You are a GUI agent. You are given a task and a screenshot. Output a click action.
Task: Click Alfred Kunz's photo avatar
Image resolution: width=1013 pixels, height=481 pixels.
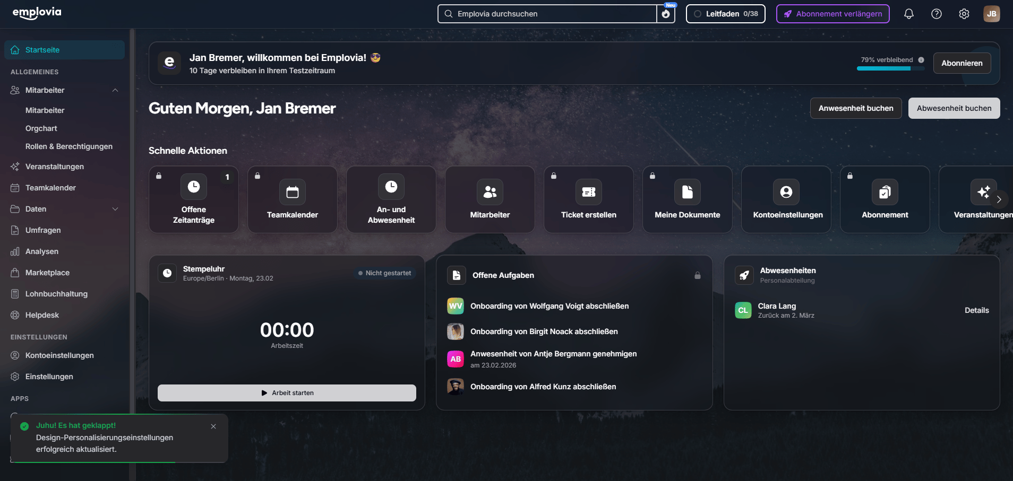[456, 387]
